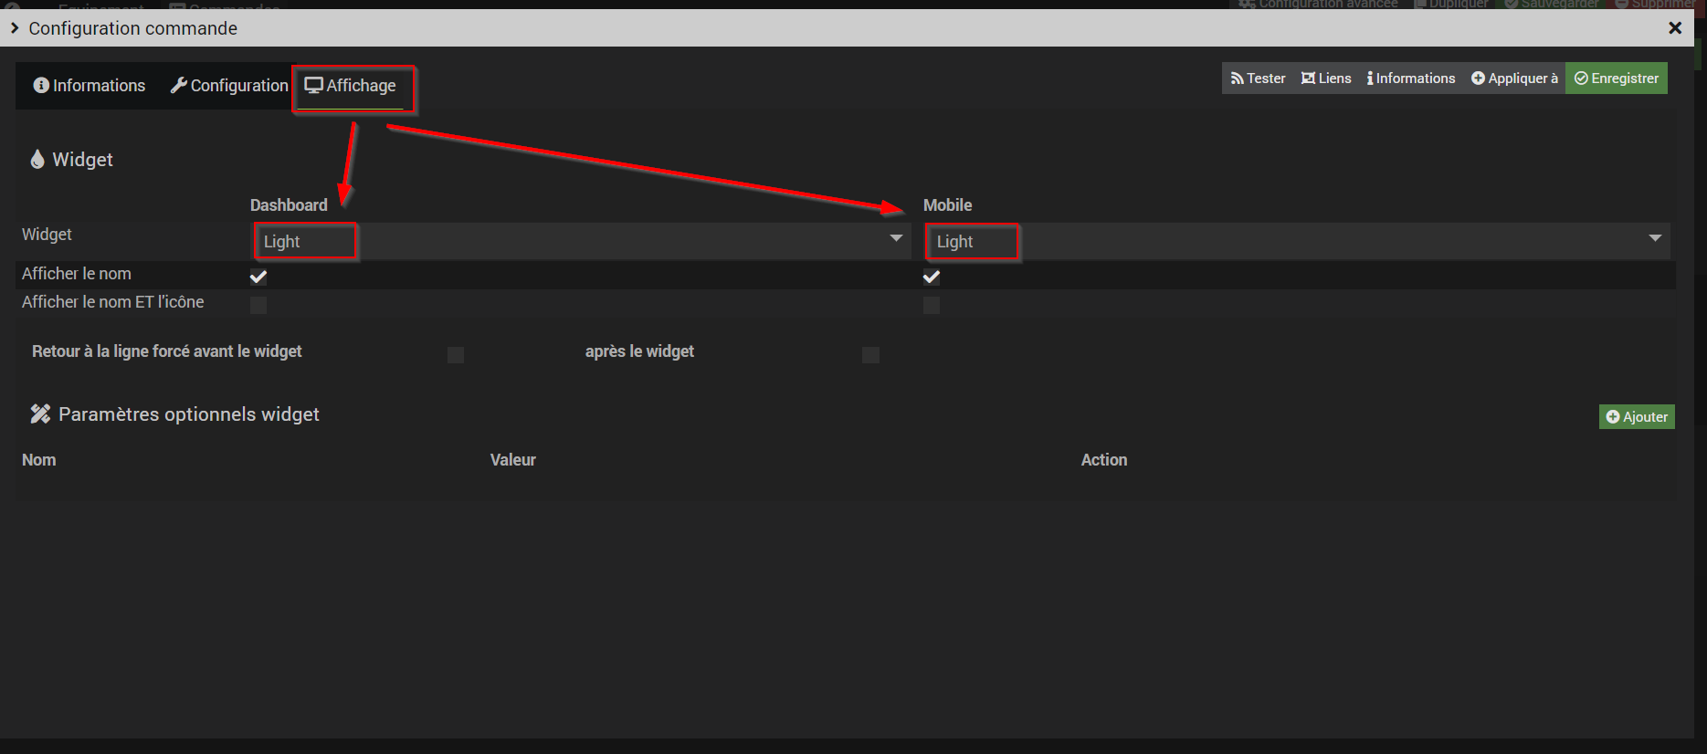Switch to the Configuration tab
Image resolution: width=1707 pixels, height=754 pixels.
229,86
